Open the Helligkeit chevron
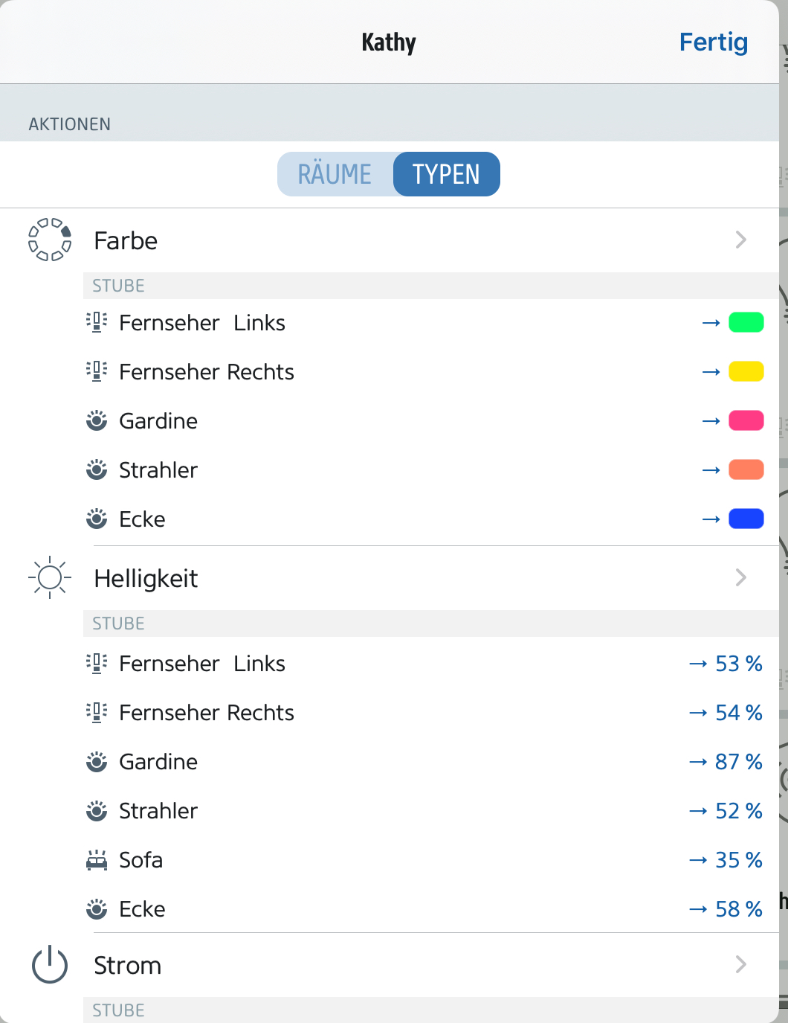The width and height of the screenshot is (788, 1023). click(x=740, y=577)
